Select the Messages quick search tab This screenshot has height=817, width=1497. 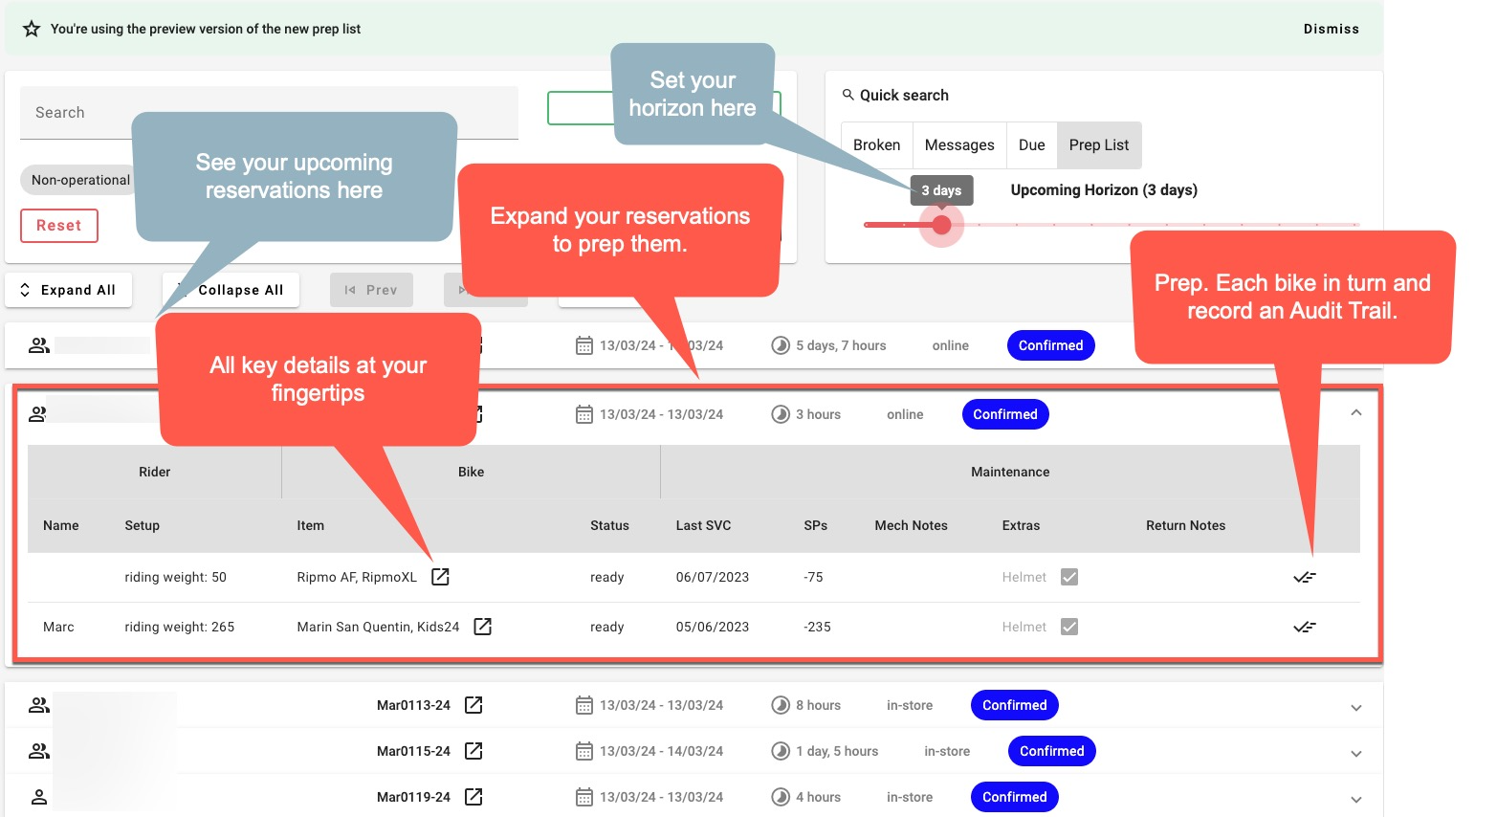[x=958, y=145]
